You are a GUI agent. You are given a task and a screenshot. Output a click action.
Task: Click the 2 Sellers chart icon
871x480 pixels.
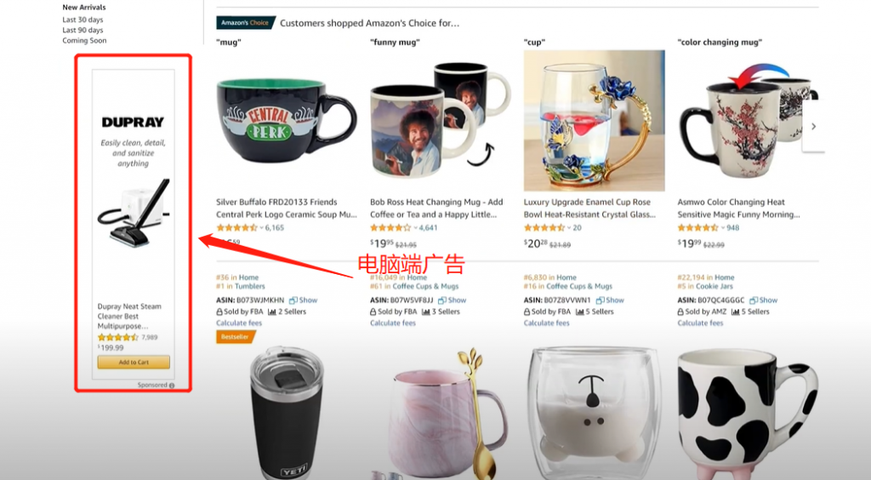click(271, 311)
